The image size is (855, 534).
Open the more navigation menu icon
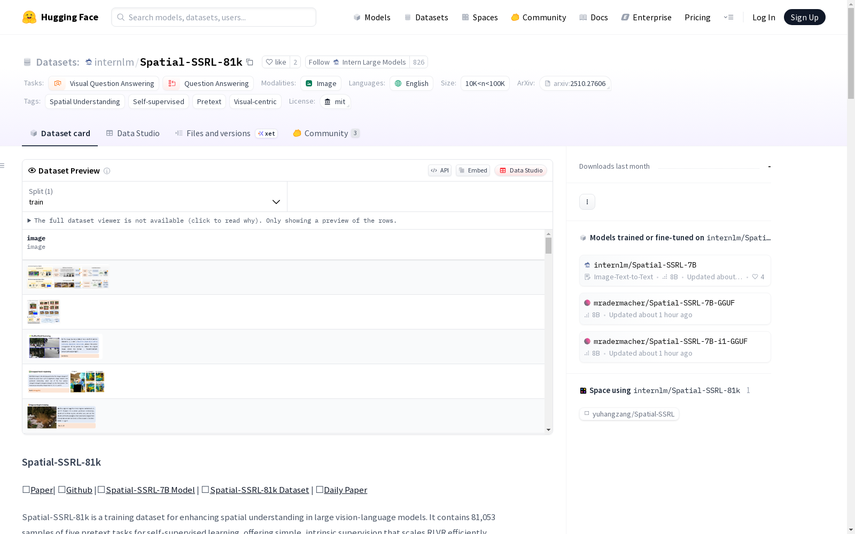click(x=728, y=17)
